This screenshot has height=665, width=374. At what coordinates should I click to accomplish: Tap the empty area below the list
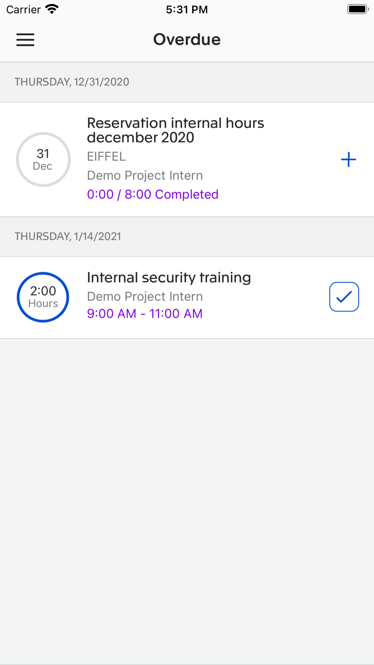click(187, 501)
